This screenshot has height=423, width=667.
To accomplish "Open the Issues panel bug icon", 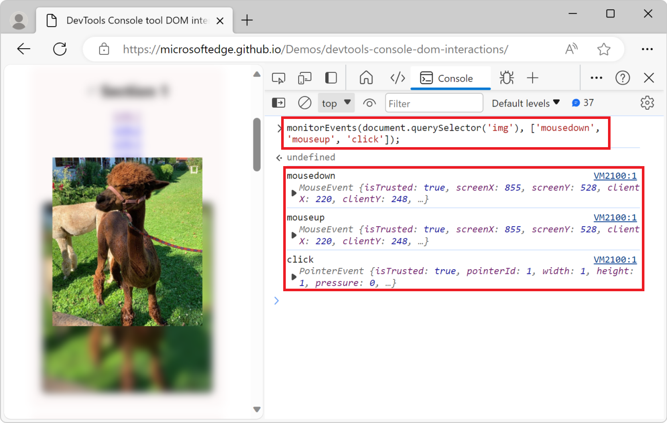I will point(506,77).
